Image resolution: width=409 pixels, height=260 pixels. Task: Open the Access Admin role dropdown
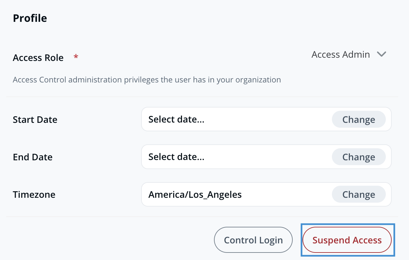click(x=349, y=54)
